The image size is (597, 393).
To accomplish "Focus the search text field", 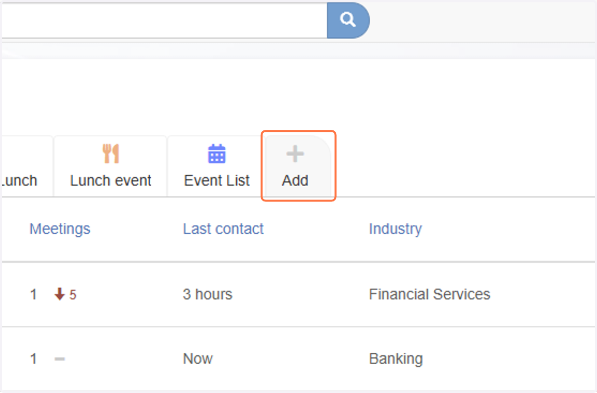I will click(164, 20).
